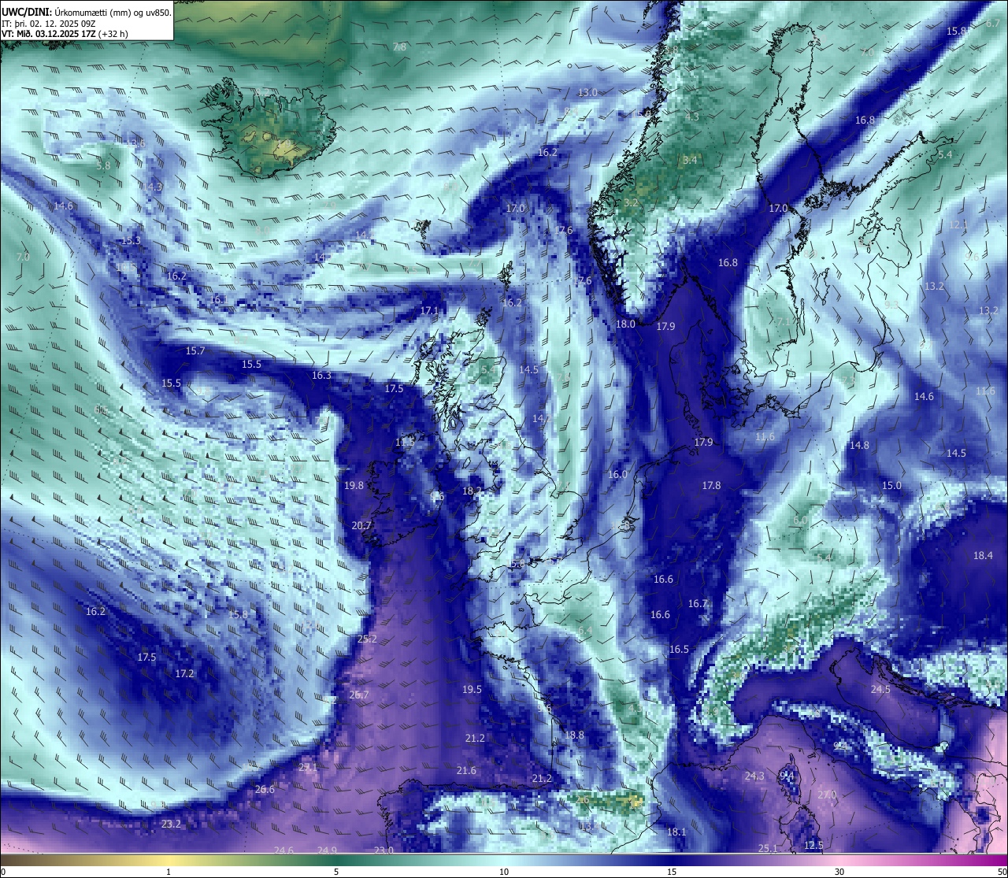Click the 24.6 value at the bottom edge

point(283,850)
